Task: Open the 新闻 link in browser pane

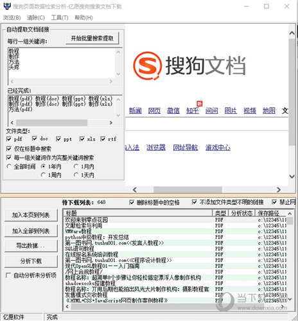Action: 135,110
